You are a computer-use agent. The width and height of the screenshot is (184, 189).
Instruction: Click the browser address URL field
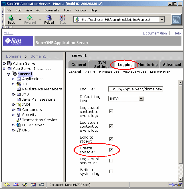(x=119, y=19)
